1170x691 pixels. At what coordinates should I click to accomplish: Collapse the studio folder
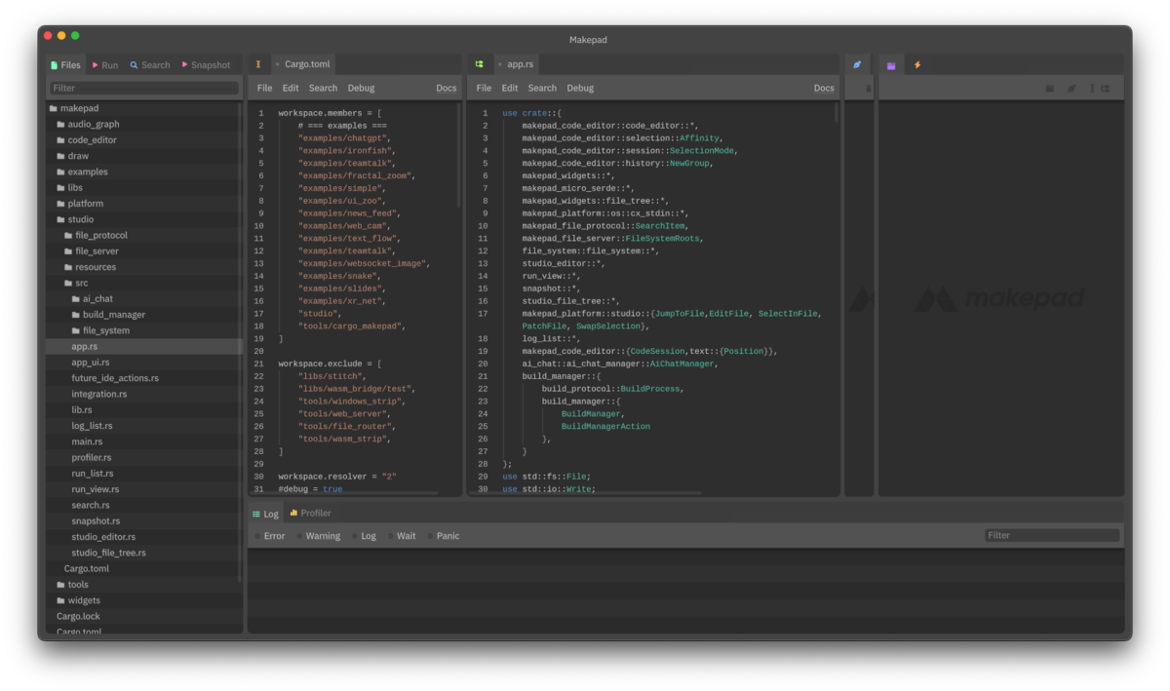(144, 219)
